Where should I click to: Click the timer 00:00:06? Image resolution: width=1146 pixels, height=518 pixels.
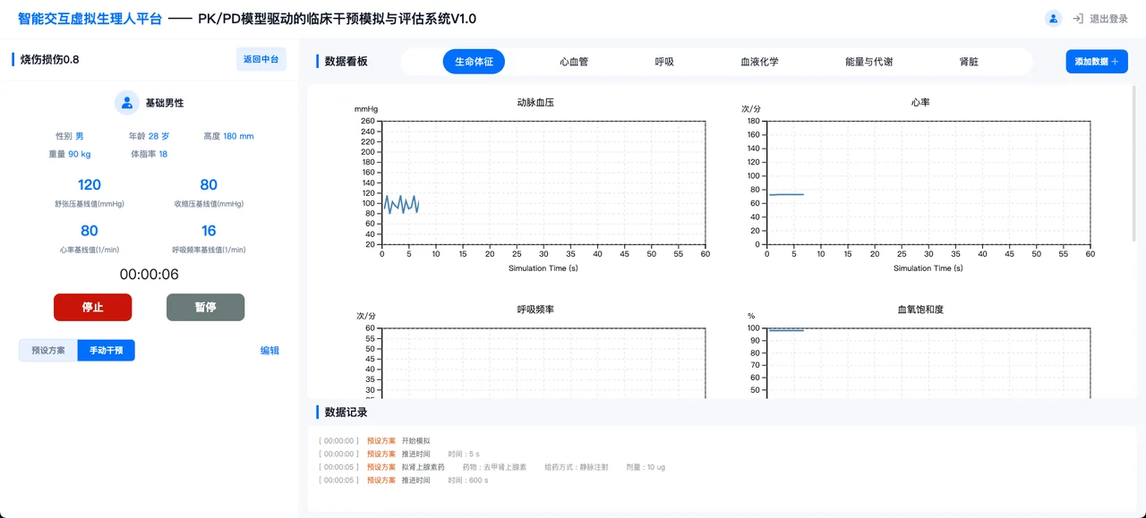[150, 275]
